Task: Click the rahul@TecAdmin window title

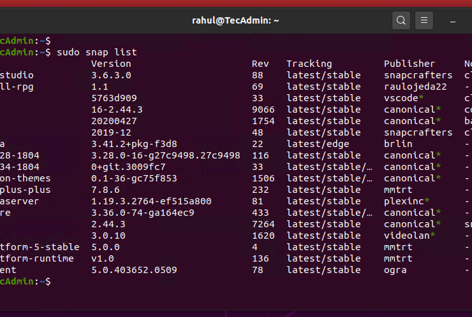Action: tap(236, 20)
